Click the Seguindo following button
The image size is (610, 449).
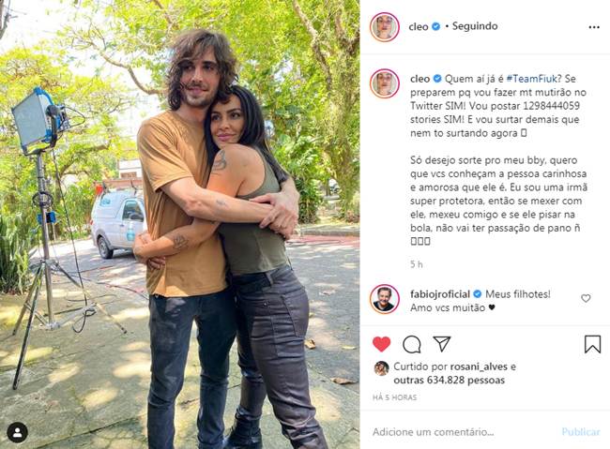point(475,26)
